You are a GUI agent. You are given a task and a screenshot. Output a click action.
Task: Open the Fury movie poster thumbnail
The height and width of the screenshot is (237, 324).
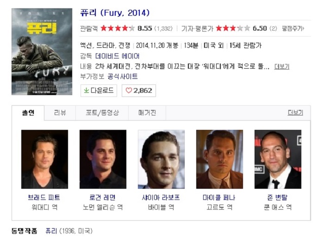pyautogui.click(x=42, y=51)
